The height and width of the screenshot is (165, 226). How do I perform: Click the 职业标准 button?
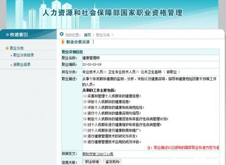click(x=92, y=162)
